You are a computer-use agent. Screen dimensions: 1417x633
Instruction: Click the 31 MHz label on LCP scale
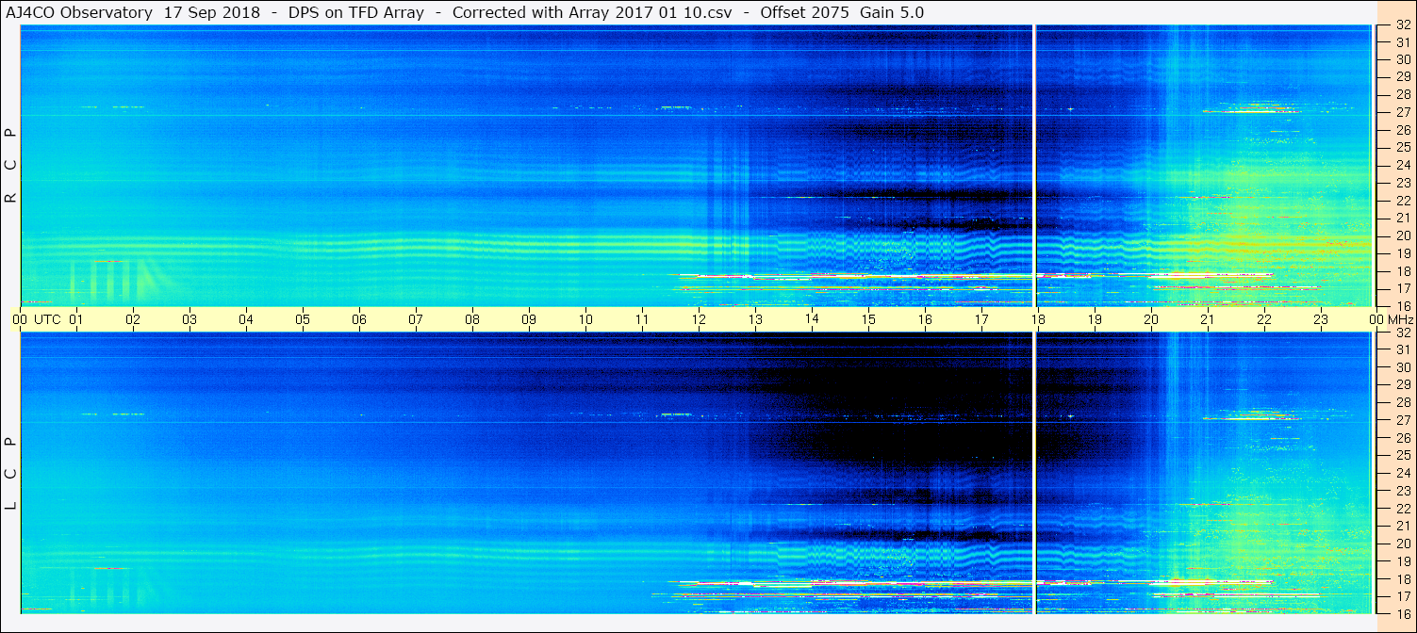1403,349
